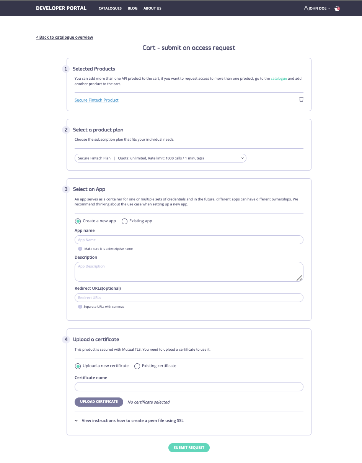Screen dimensions: 362x463
Task: Open the shopping cart icon in header
Action: pyautogui.click(x=336, y=8)
